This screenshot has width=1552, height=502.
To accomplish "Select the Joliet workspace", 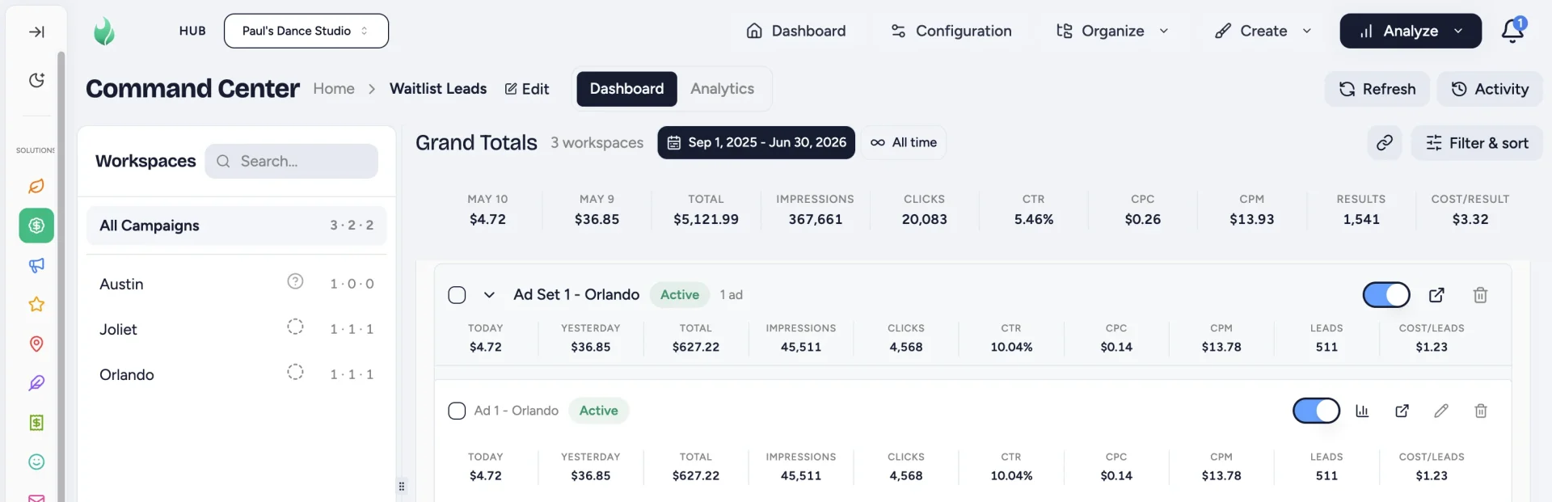I will coord(236,329).
